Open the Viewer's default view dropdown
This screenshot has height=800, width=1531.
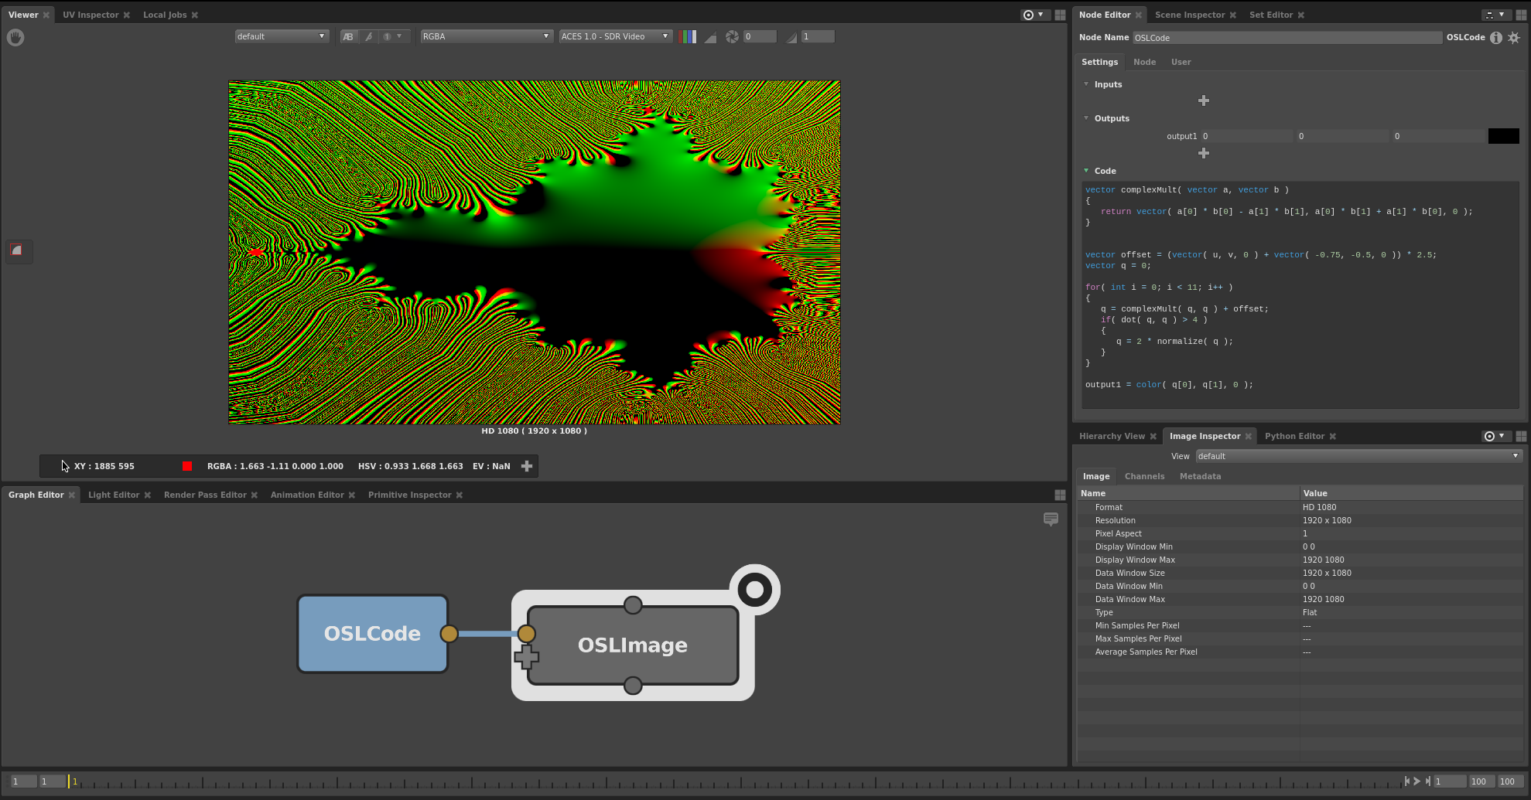coord(282,36)
